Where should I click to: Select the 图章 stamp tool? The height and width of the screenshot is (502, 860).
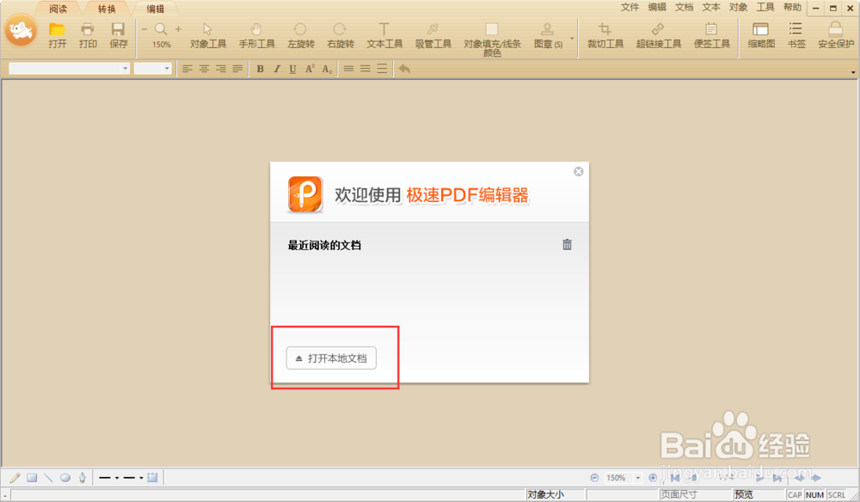click(x=548, y=35)
